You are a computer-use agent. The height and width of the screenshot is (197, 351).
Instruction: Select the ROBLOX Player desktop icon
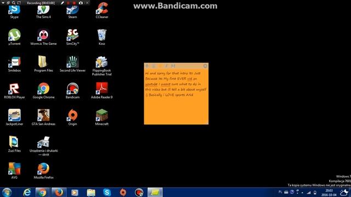pyautogui.click(x=14, y=91)
